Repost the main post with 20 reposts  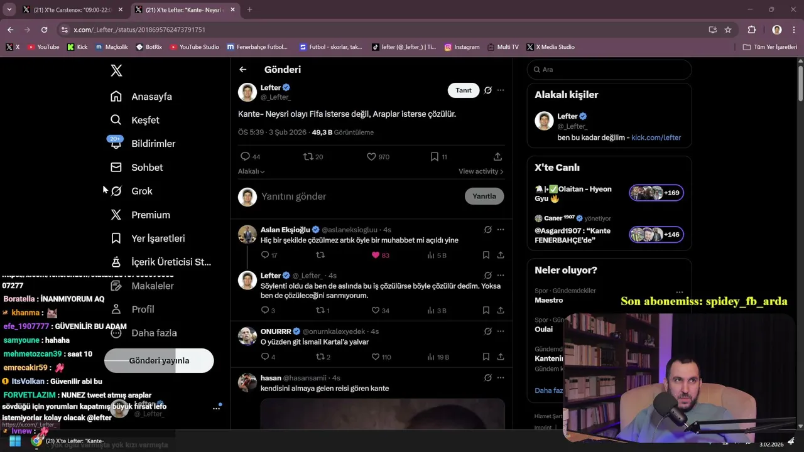[x=313, y=156]
